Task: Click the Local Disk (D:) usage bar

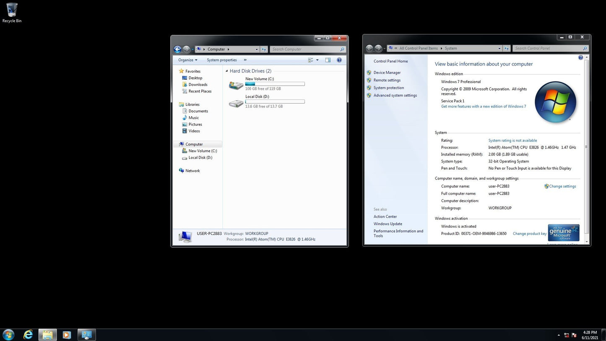Action: point(275,102)
